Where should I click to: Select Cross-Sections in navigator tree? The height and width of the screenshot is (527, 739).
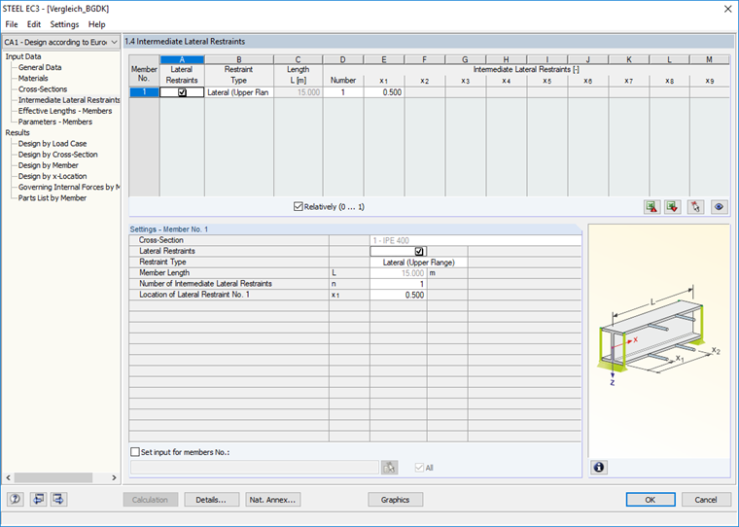[x=43, y=89]
